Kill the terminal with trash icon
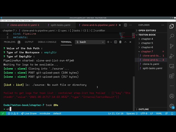The height and width of the screenshot is (132, 176). click(120, 42)
